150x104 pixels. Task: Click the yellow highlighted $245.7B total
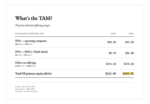click(128, 73)
